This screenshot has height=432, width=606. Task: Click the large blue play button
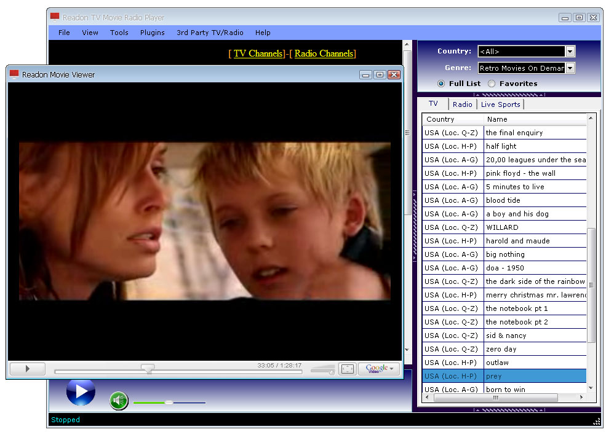pos(81,391)
